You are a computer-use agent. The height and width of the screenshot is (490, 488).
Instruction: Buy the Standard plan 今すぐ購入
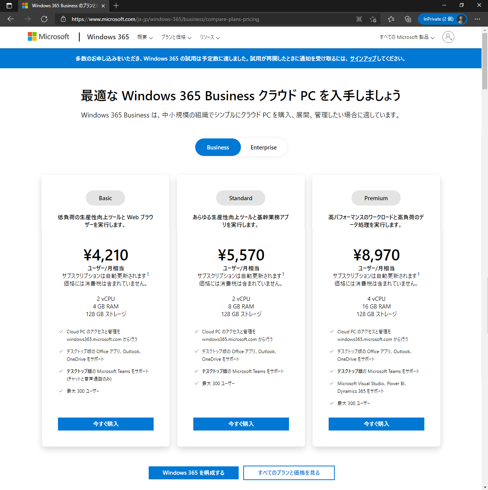(241, 424)
